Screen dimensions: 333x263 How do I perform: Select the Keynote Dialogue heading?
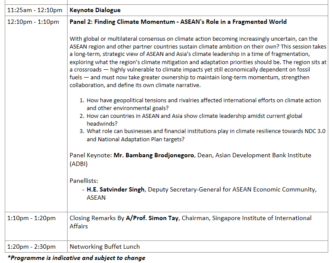(x=95, y=10)
